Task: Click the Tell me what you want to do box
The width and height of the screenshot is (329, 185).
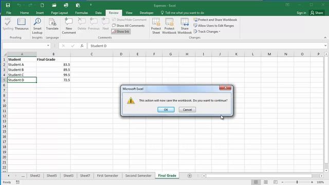Action: click(182, 13)
